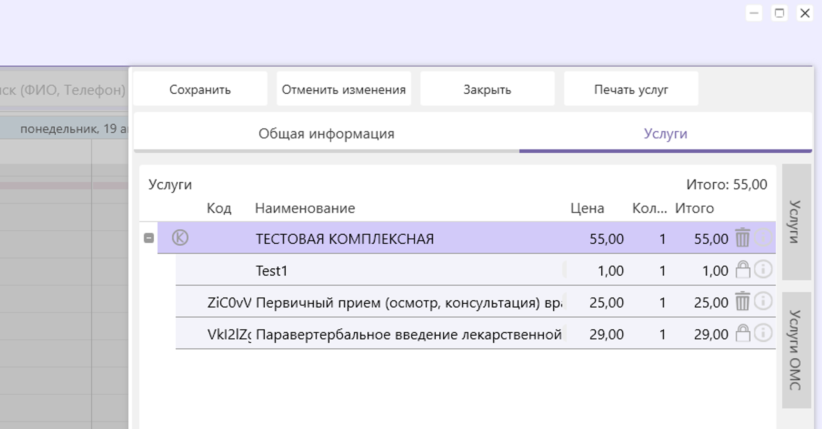Click the VkI2lZ code cell
822x429 pixels.
click(229, 334)
